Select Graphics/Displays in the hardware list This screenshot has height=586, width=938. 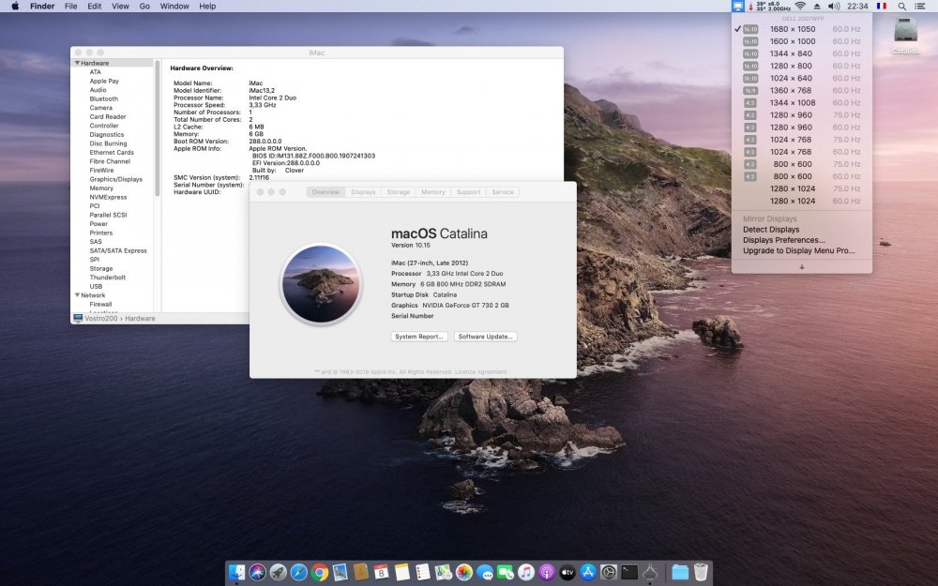click(116, 179)
